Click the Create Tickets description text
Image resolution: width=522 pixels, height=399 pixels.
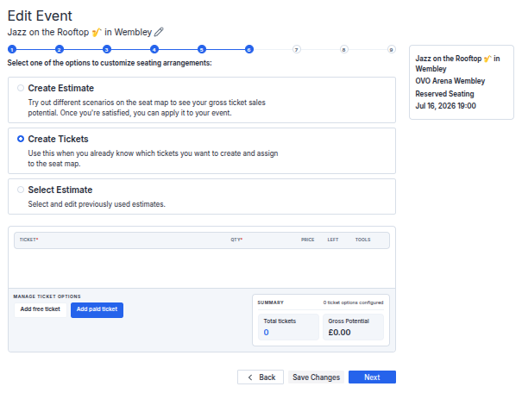(x=153, y=159)
